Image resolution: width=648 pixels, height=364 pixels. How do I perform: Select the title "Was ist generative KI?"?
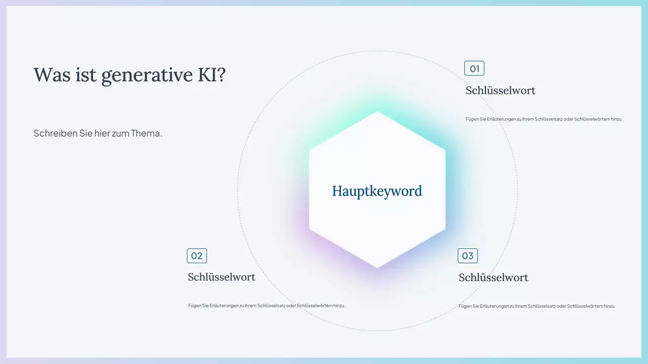point(130,74)
